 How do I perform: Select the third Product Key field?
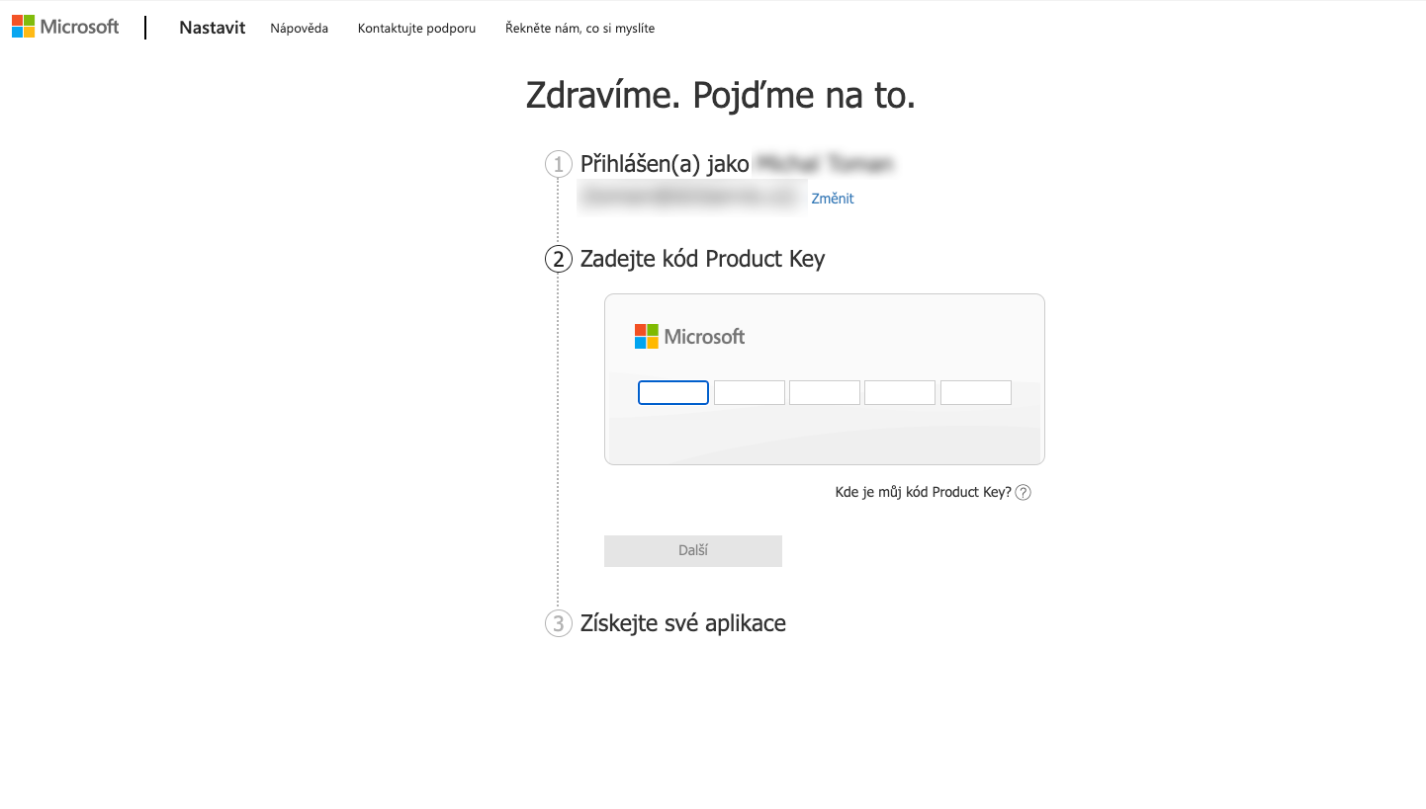click(825, 393)
